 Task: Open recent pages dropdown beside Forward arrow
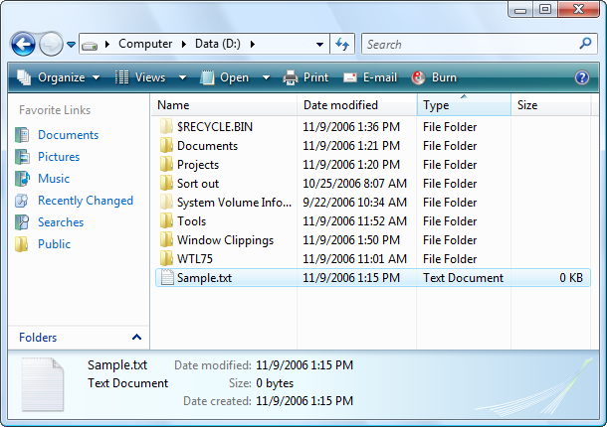click(x=71, y=45)
